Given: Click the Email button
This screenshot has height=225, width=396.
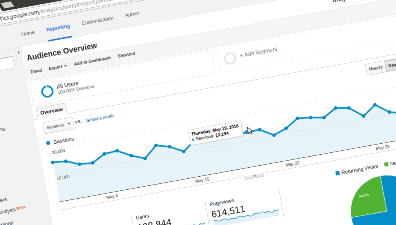Looking at the screenshot, I should tap(36, 71).
